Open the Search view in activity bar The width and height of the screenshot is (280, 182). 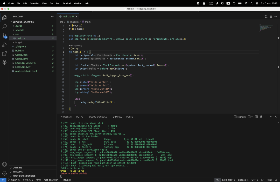(4, 26)
